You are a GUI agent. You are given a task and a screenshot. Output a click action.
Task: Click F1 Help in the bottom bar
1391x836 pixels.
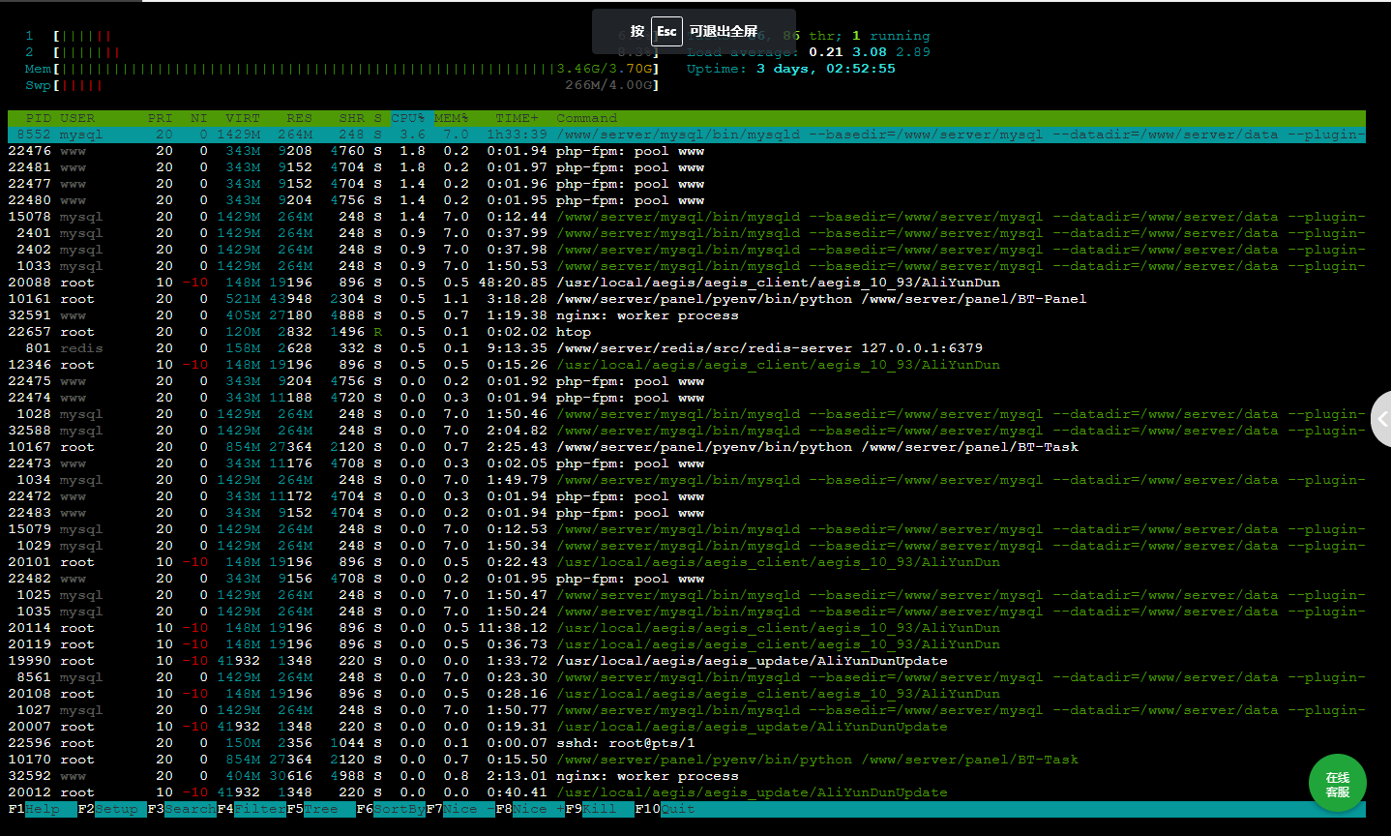click(42, 809)
